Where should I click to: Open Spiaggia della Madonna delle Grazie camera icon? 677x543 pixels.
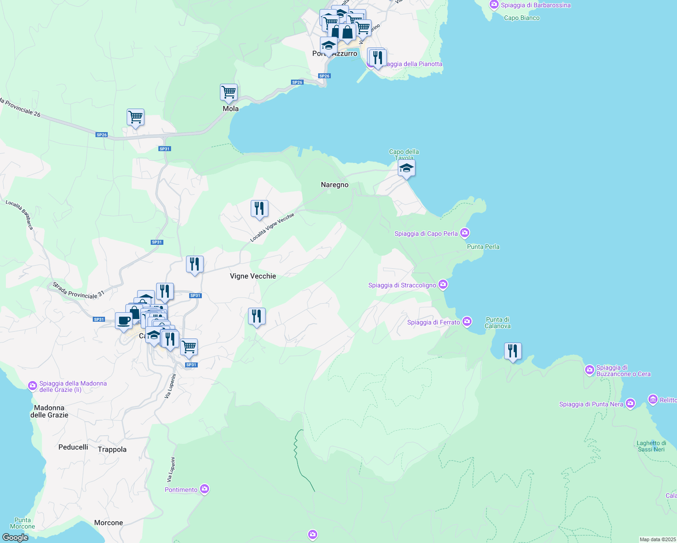[x=33, y=386]
